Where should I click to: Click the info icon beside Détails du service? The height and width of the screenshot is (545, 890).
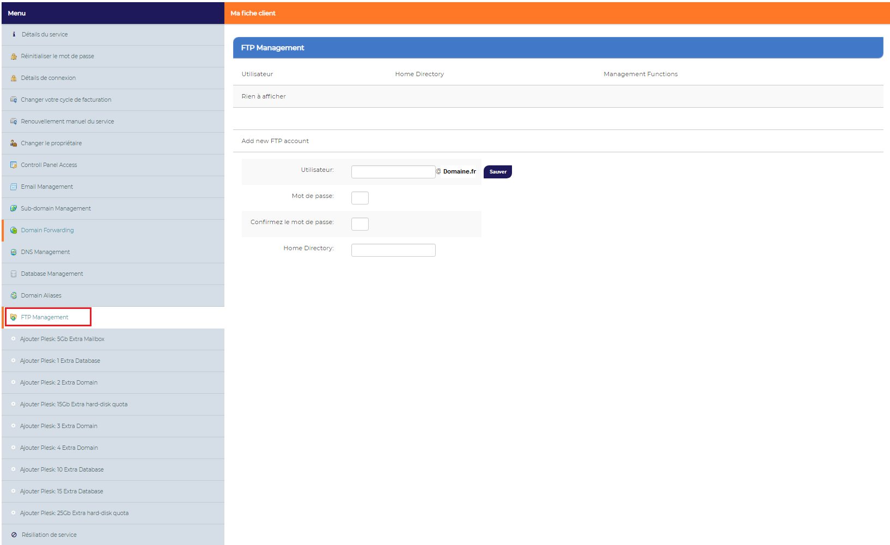[x=14, y=34]
